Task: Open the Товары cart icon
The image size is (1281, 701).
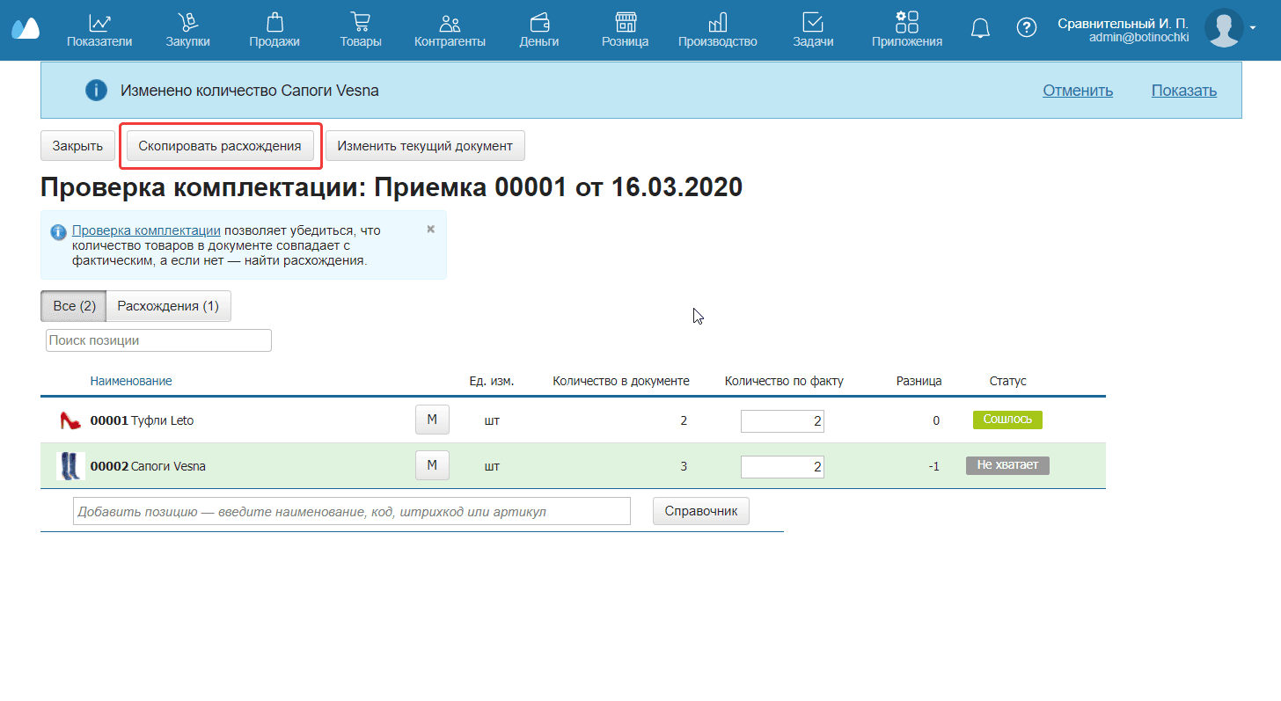Action: click(x=360, y=23)
